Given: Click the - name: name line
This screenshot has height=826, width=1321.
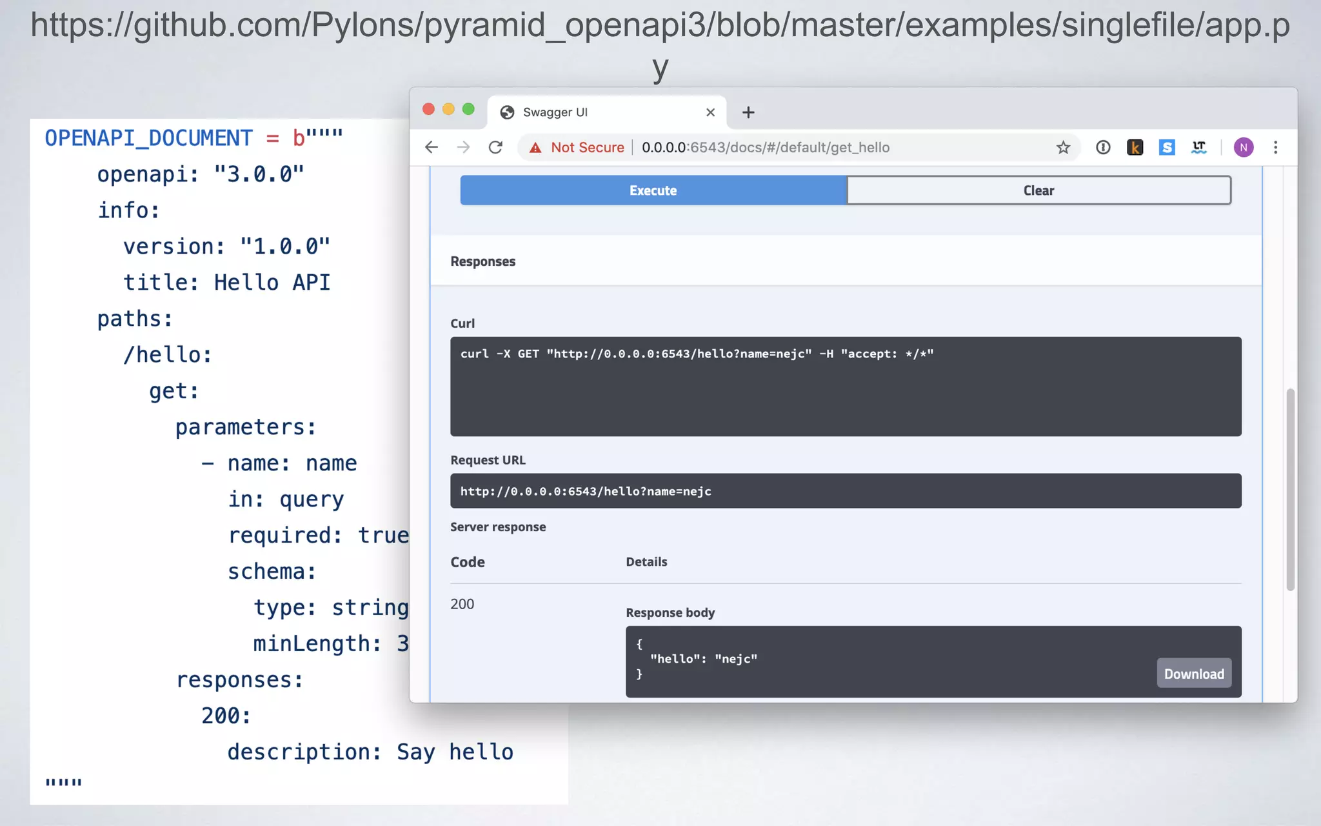Looking at the screenshot, I should coord(279,463).
